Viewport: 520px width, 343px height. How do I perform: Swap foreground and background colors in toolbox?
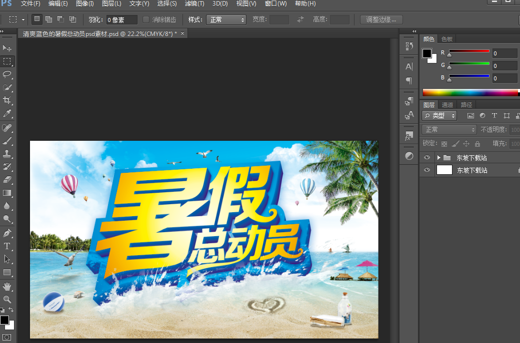(11, 310)
